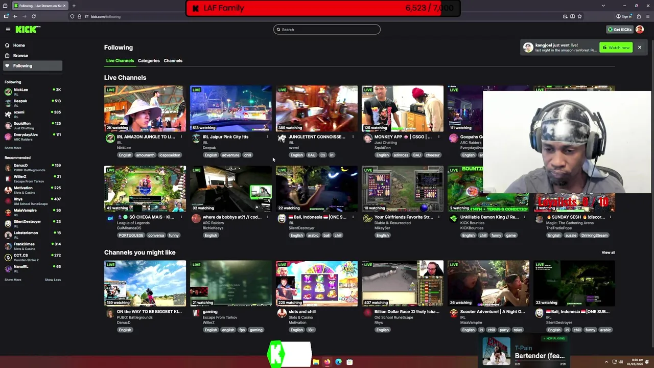Open IRL Jaipur Pink City thumbnail
Screen dimensions: 654x368
pos(231,109)
